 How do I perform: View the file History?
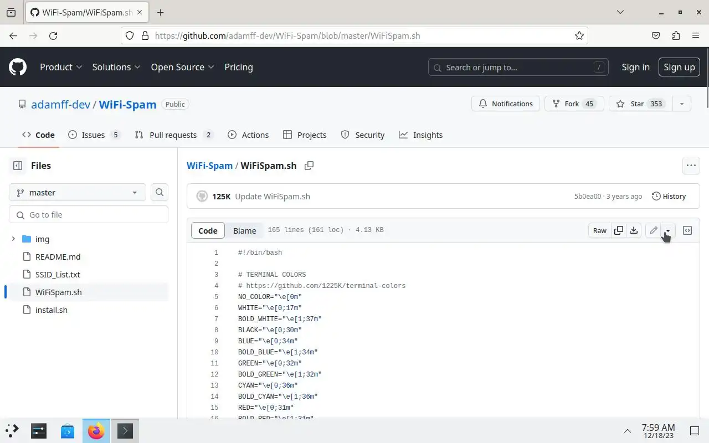[669, 196]
